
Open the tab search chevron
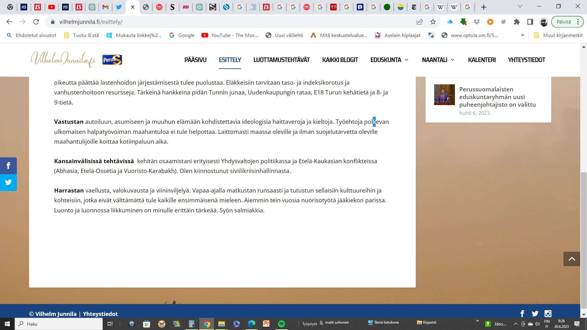pos(520,6)
